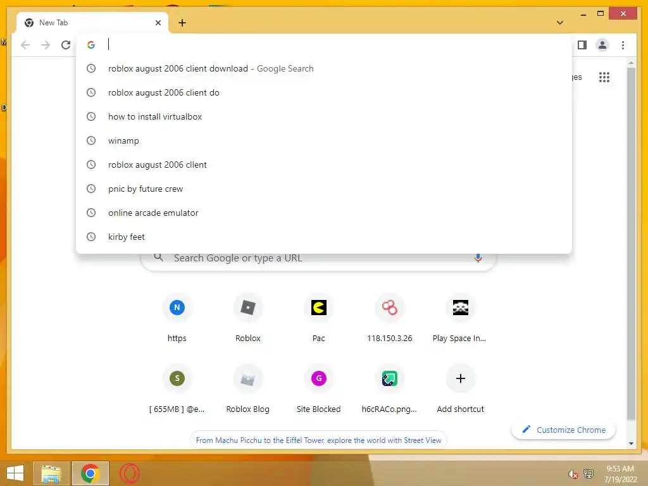Open the Play Space In... shortcut

461,318
